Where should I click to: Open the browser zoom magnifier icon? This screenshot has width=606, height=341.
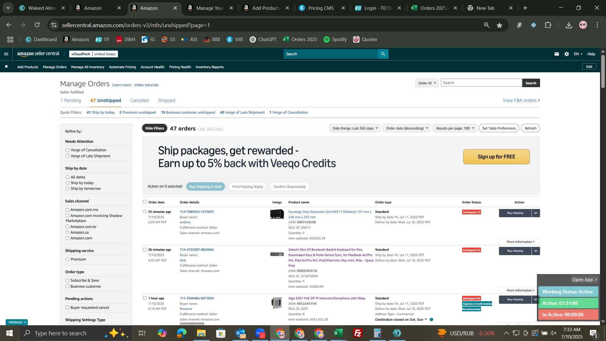click(487, 25)
